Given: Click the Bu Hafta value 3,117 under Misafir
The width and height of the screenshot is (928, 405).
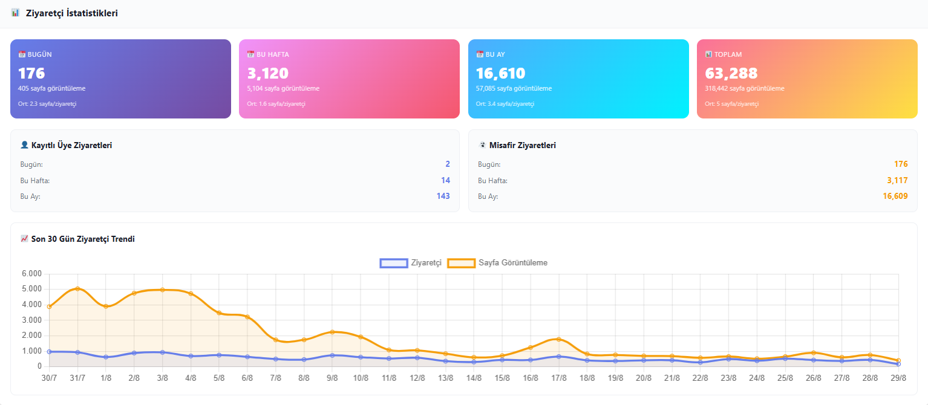Looking at the screenshot, I should coord(897,180).
